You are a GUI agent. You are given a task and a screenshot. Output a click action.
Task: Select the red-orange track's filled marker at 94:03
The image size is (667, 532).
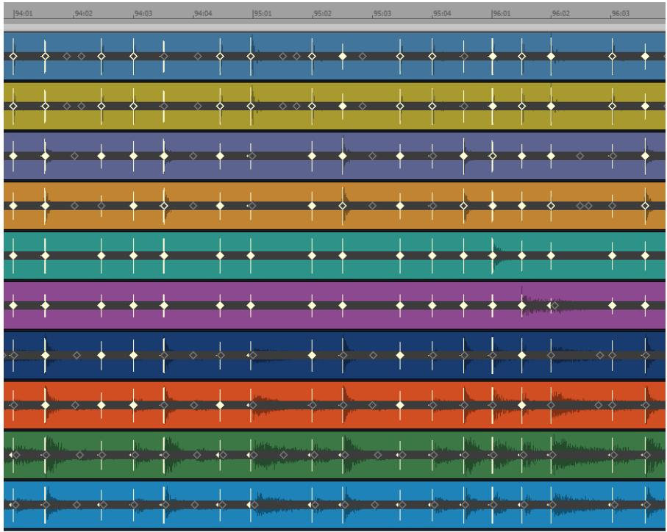pyautogui.click(x=134, y=406)
